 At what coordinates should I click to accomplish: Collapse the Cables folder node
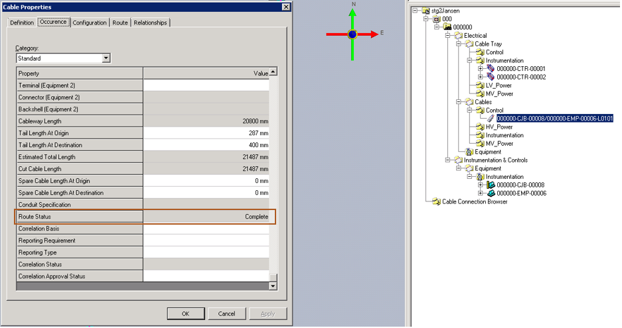(x=459, y=102)
